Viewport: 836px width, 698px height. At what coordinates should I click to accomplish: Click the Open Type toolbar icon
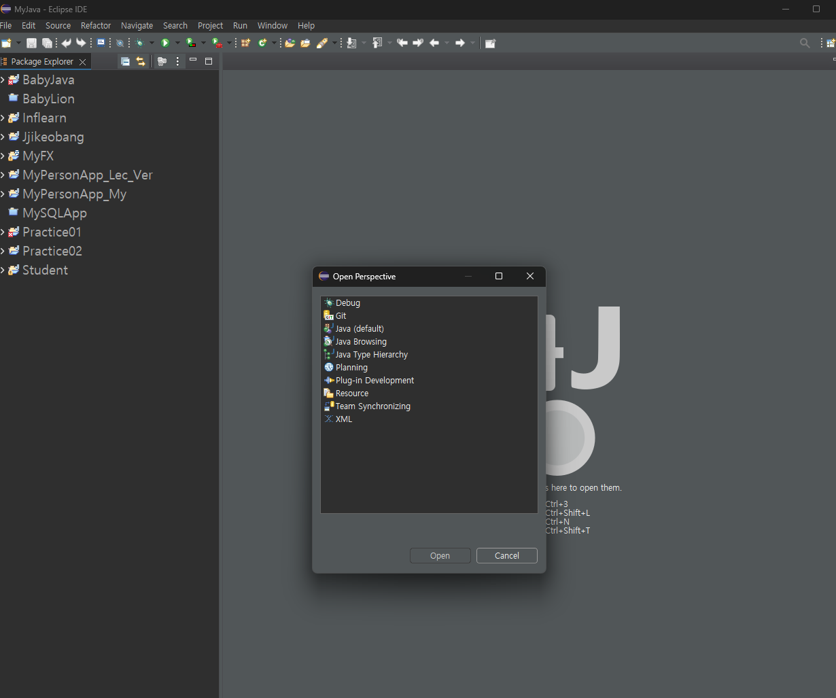point(290,43)
